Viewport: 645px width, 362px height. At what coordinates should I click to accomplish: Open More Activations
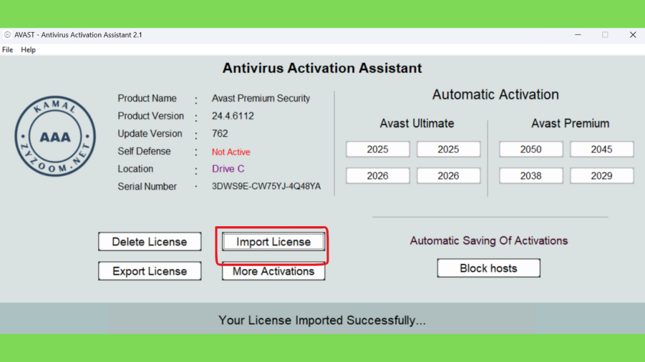[273, 271]
